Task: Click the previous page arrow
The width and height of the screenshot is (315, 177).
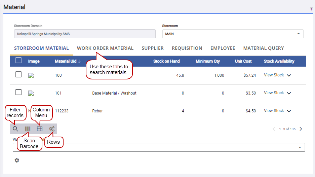Action: (274, 129)
